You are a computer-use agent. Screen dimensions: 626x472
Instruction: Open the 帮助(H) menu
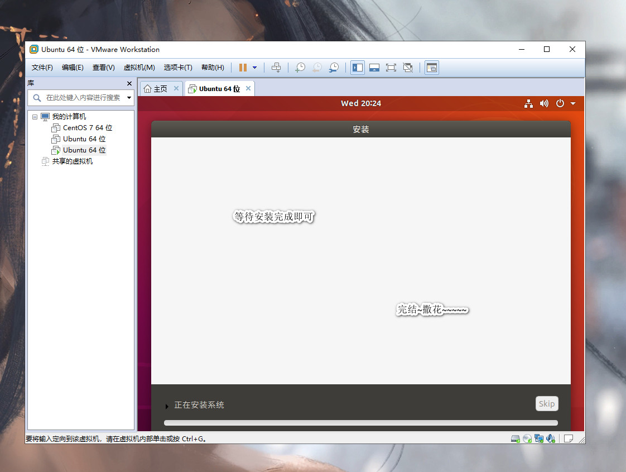213,68
